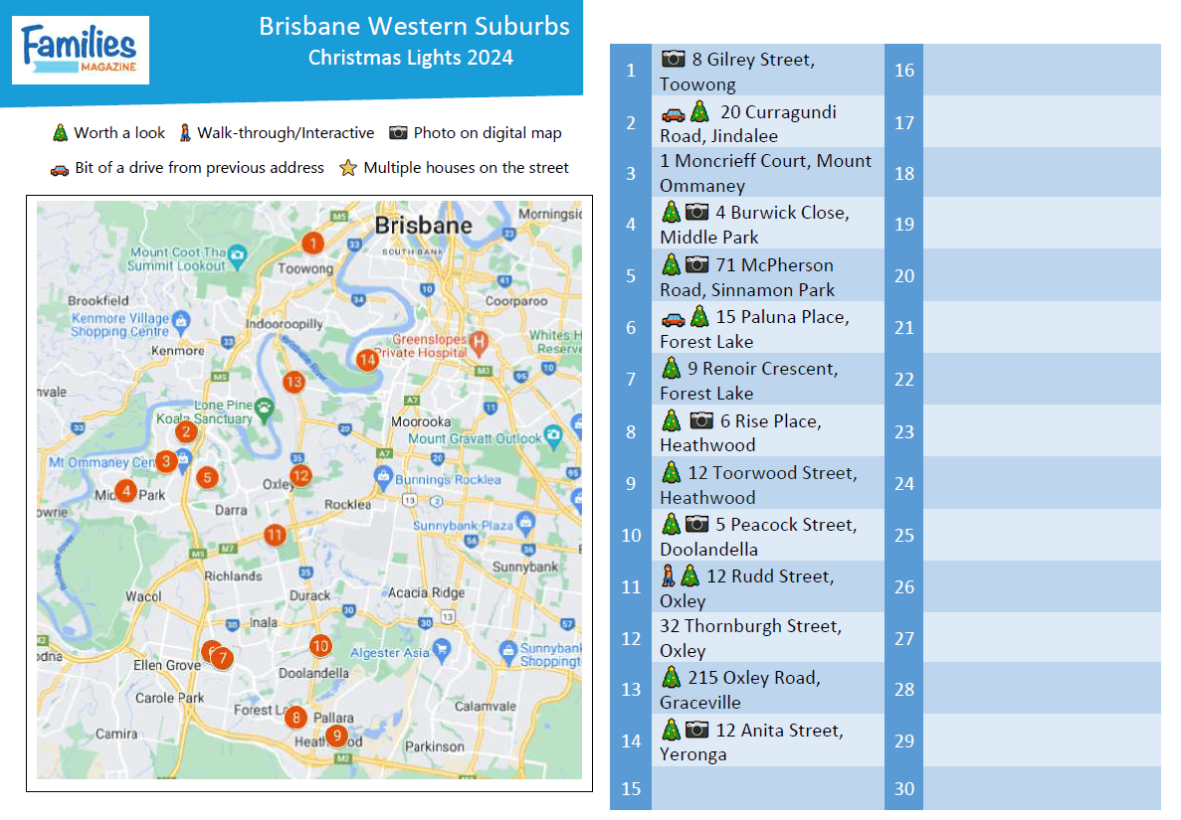Image resolution: width=1181 pixels, height=820 pixels.
Task: Click the '32 Thornburgh Street, Oxley' address
Action: 751,638
